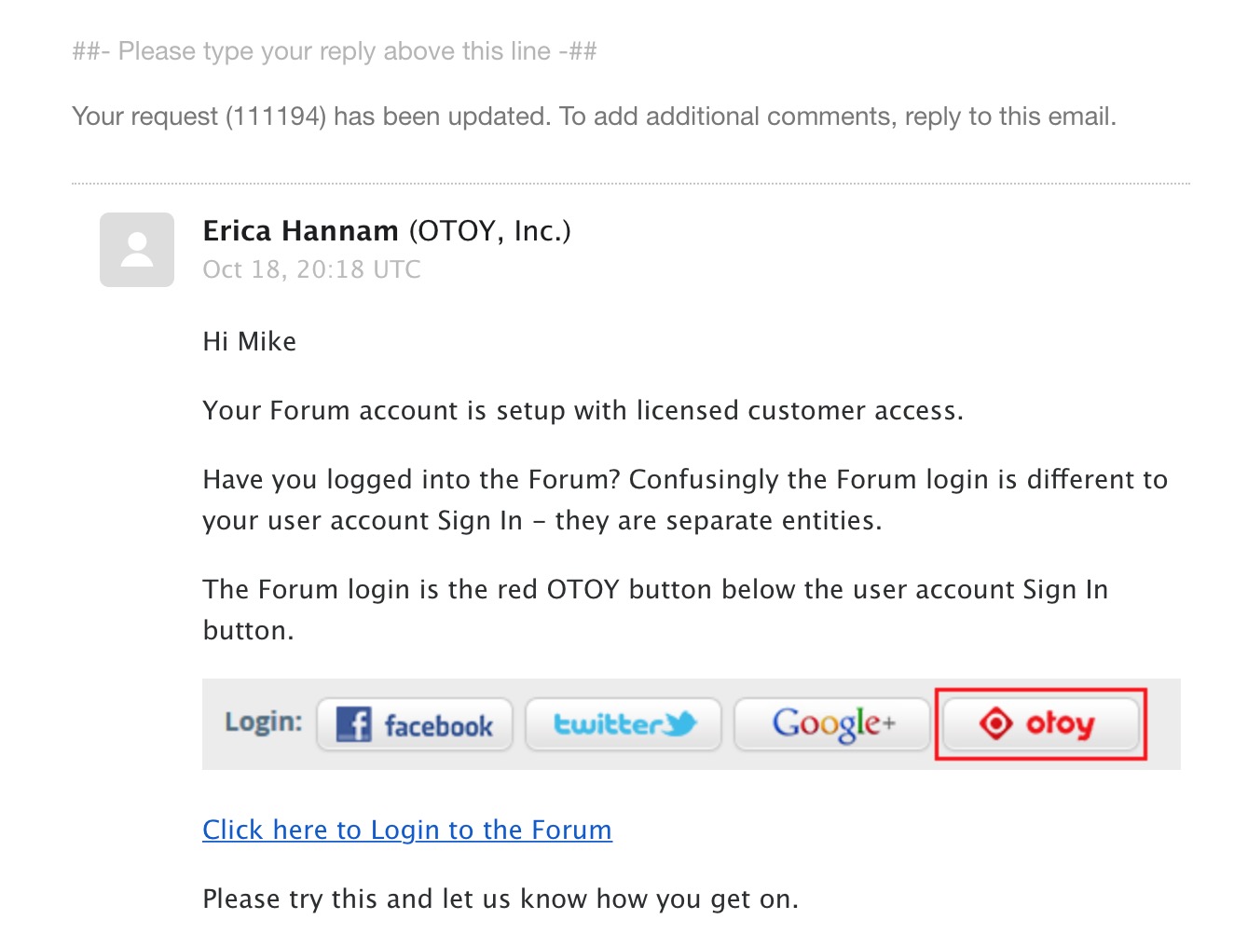Click the "Login:" label in the screenshot

coord(264,722)
